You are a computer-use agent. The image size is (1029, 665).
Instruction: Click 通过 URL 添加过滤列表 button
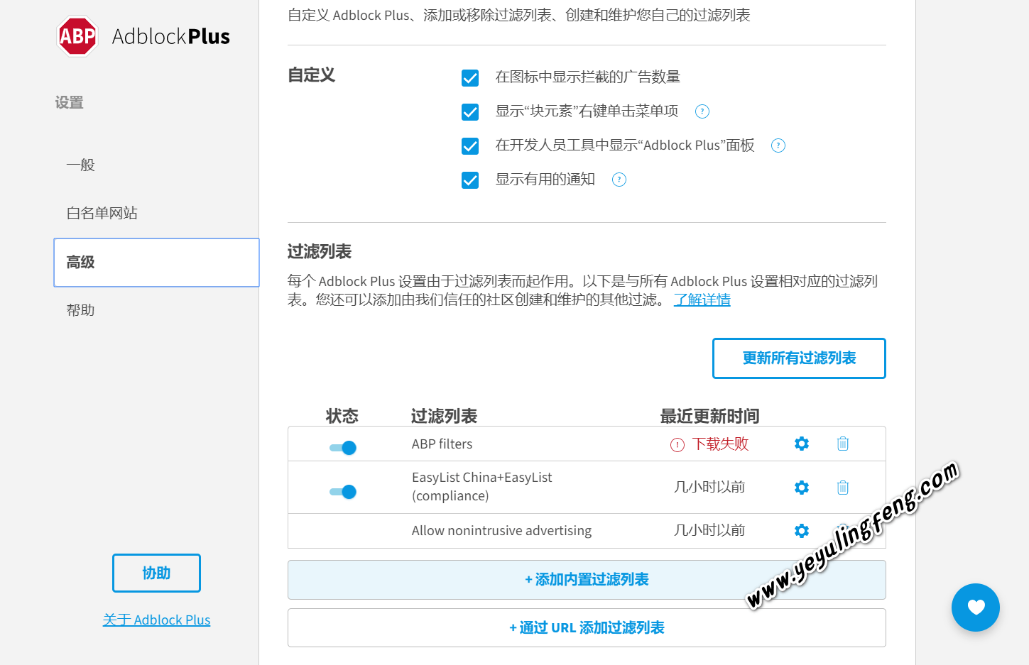coord(587,628)
